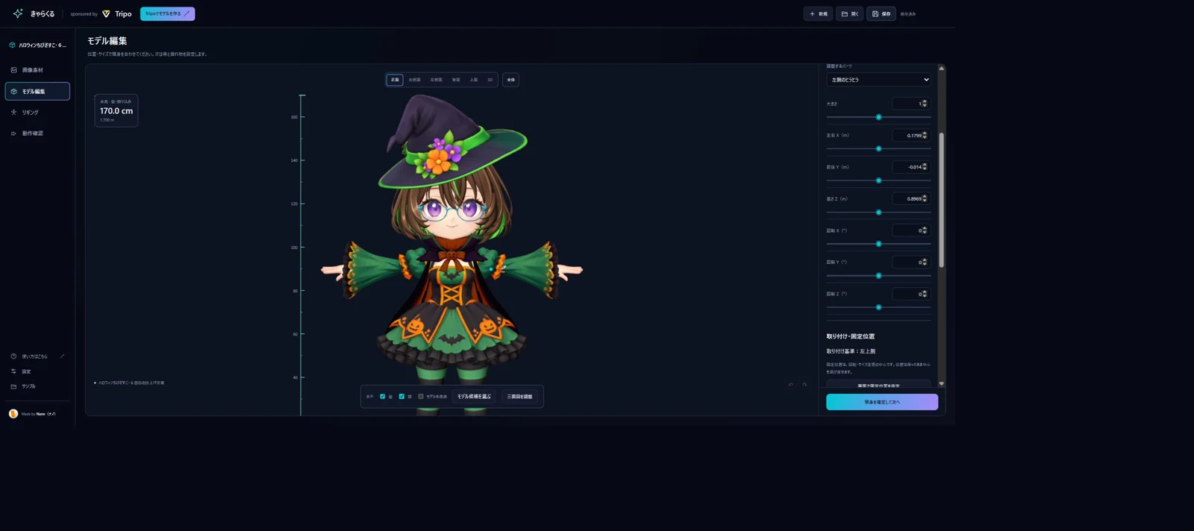This screenshot has height=531, width=1194.
Task: Click the gradient confirm-and-next button at bottom right
Action: 882,402
